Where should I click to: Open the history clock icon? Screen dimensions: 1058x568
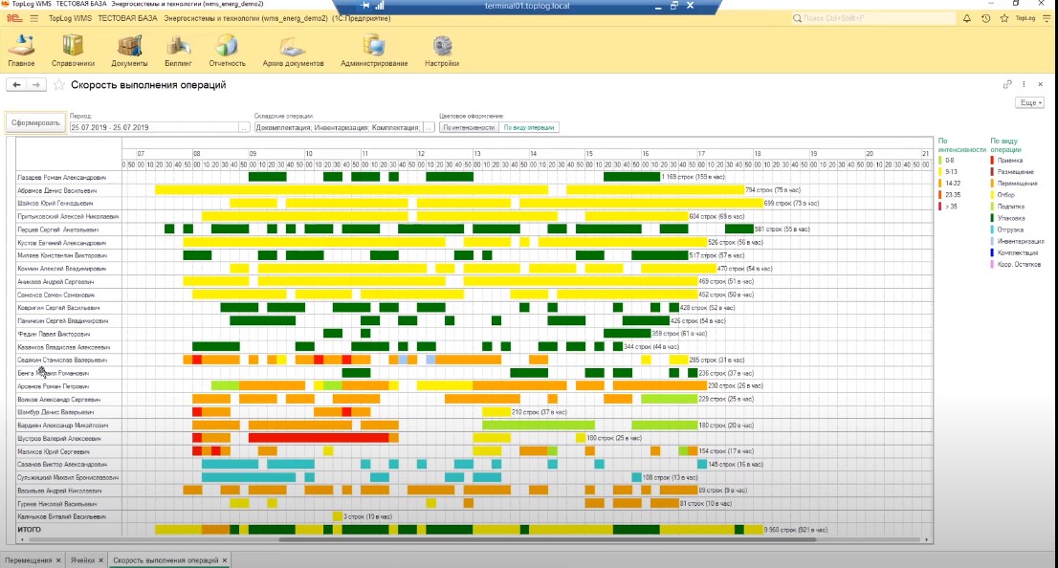(986, 18)
